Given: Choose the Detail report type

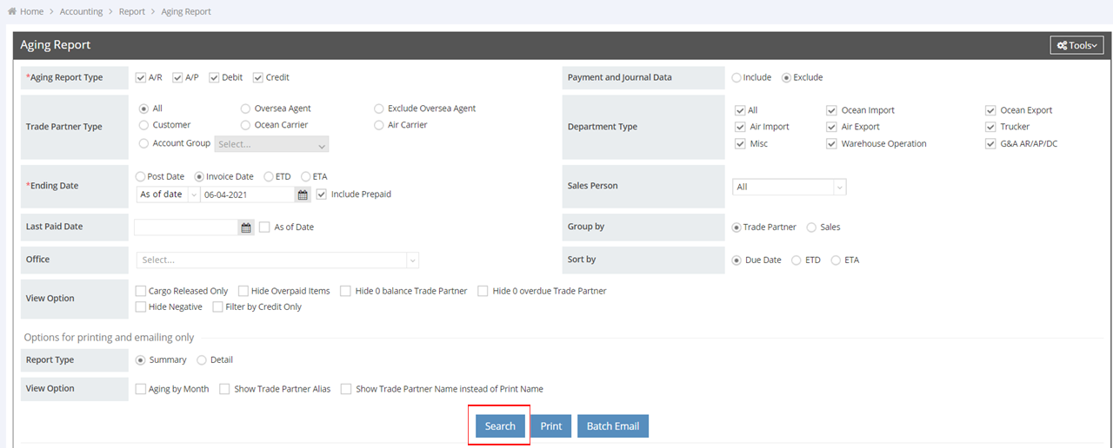Looking at the screenshot, I should click(x=202, y=359).
